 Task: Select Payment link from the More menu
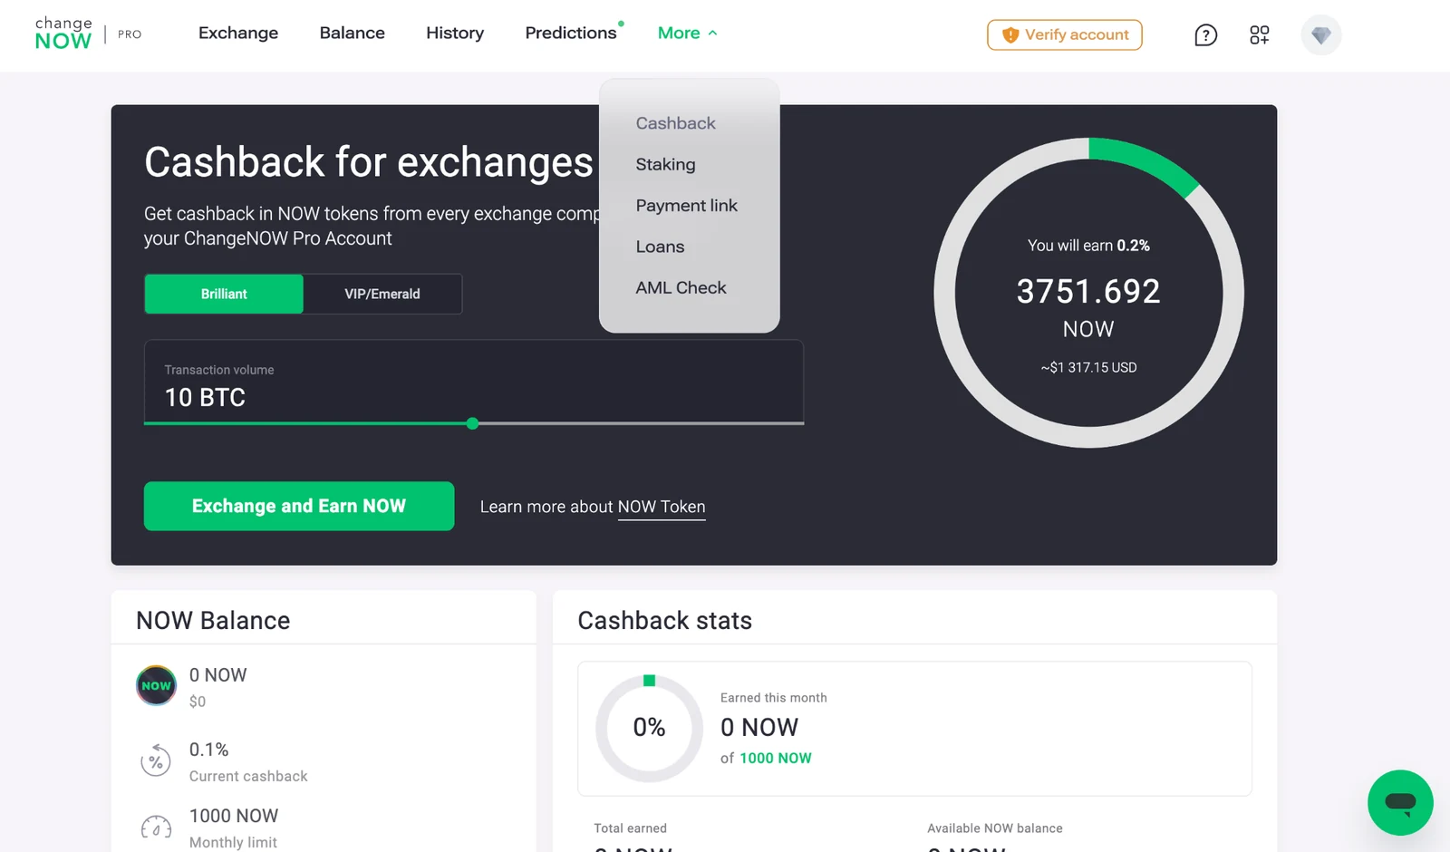686,206
